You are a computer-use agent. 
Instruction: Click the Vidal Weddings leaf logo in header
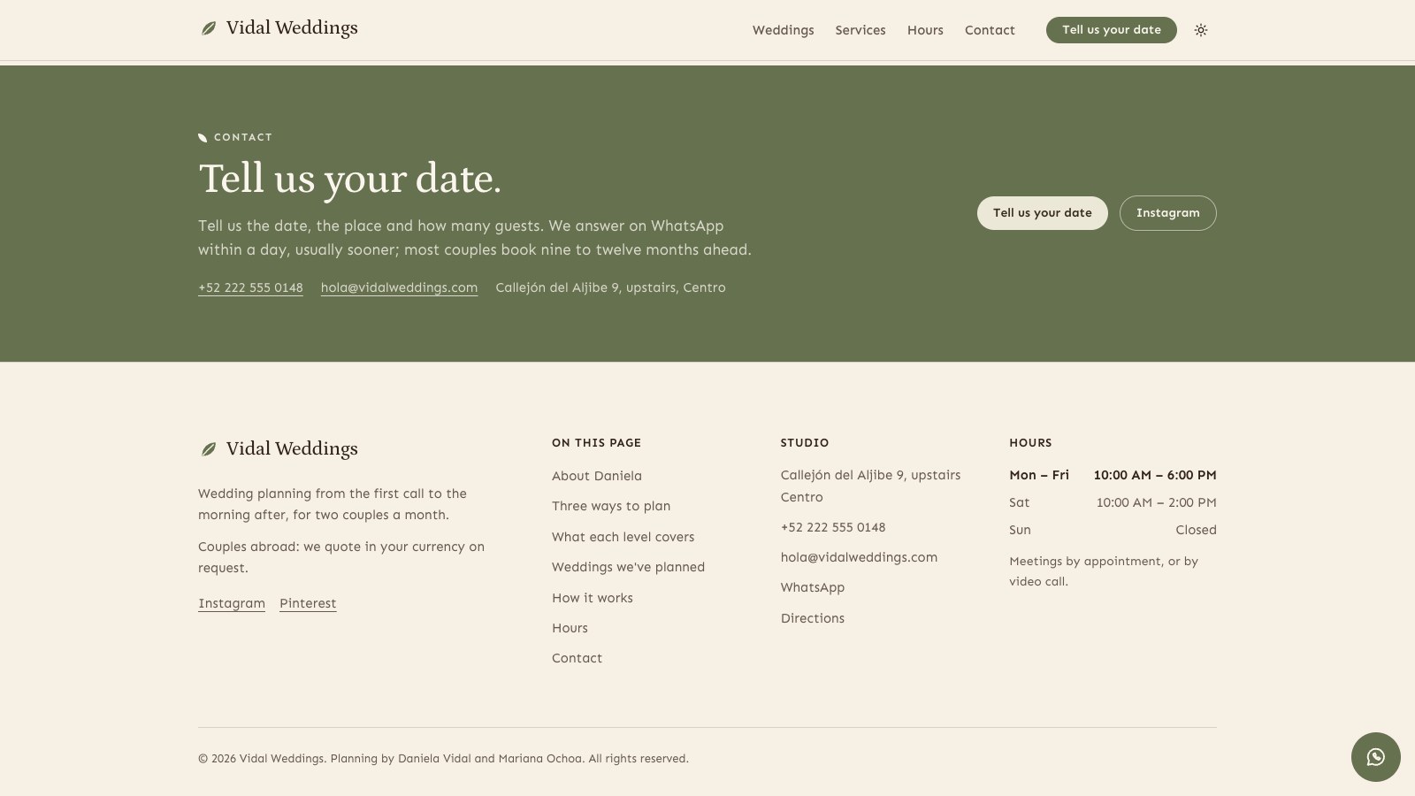[209, 28]
